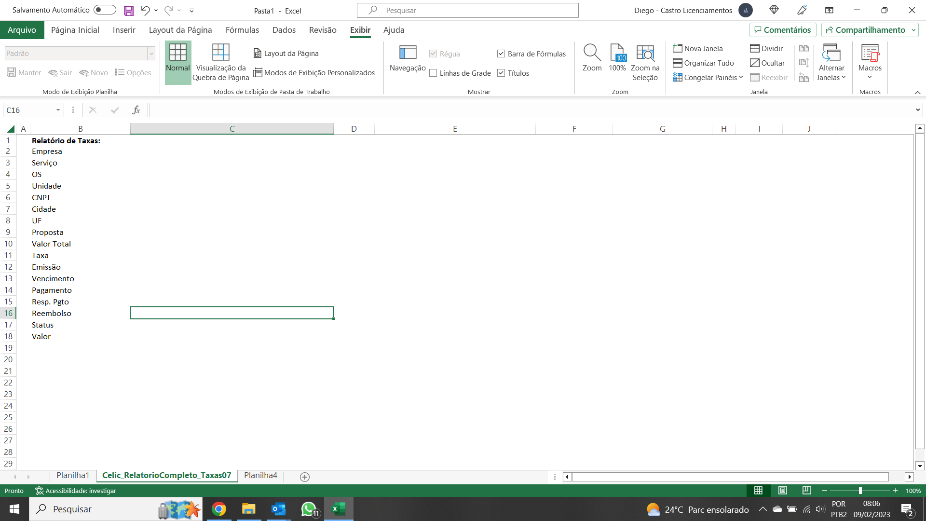Uncheck the Títulos checkbox
This screenshot has height=521, width=926.
501,73
